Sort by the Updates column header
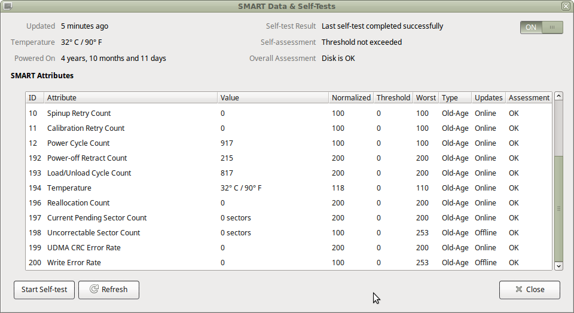This screenshot has height=313, width=574. pos(488,97)
